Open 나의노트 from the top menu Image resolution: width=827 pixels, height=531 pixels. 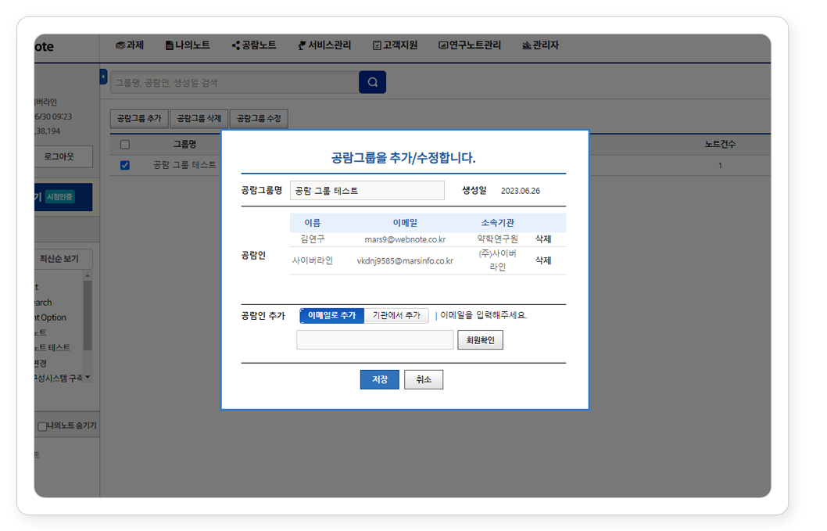188,45
